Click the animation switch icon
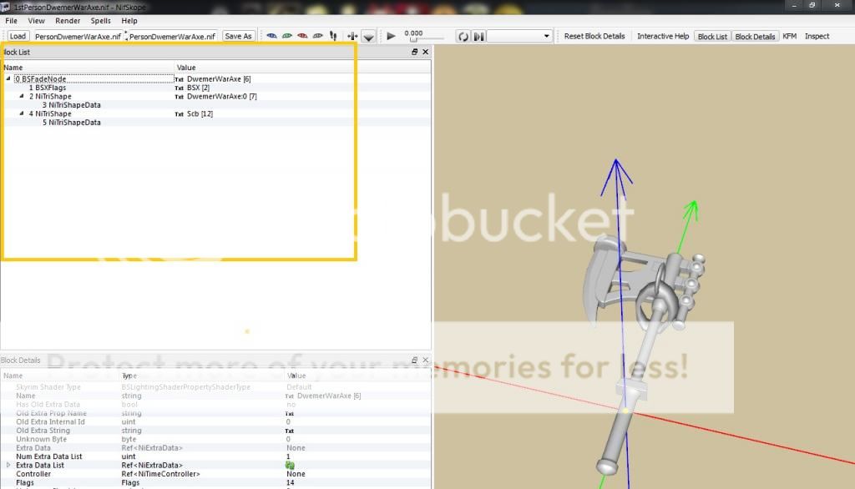855x489 pixels. click(x=478, y=37)
